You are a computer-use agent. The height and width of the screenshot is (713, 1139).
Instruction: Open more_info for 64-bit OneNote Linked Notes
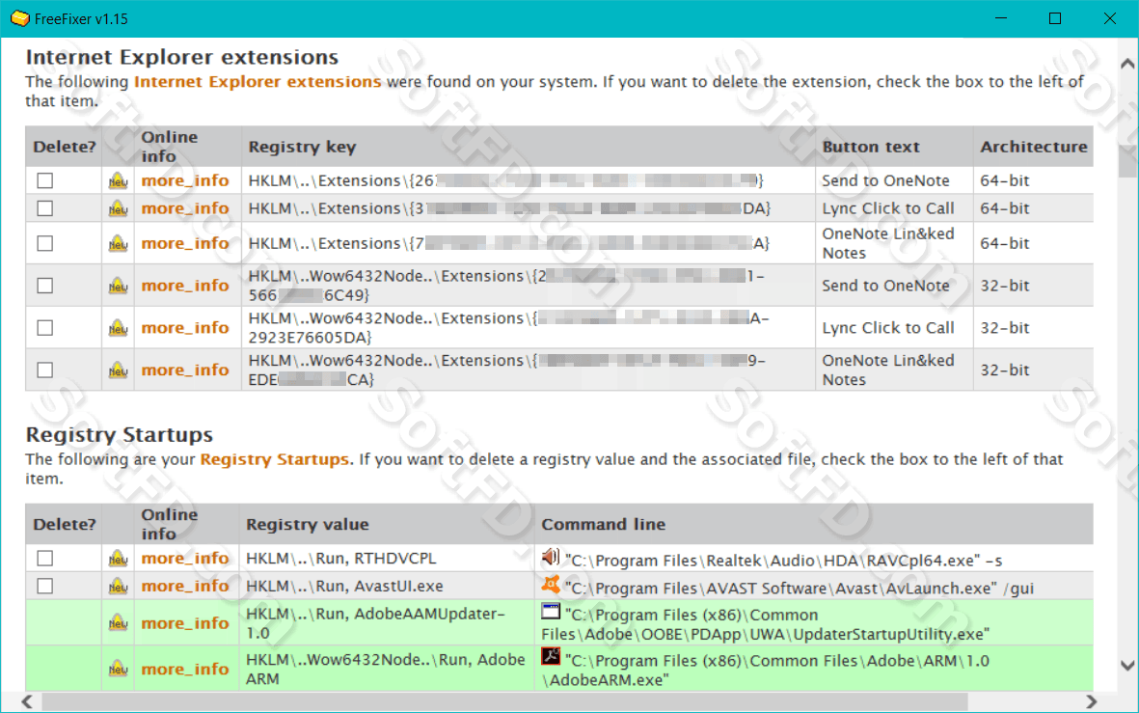(185, 243)
